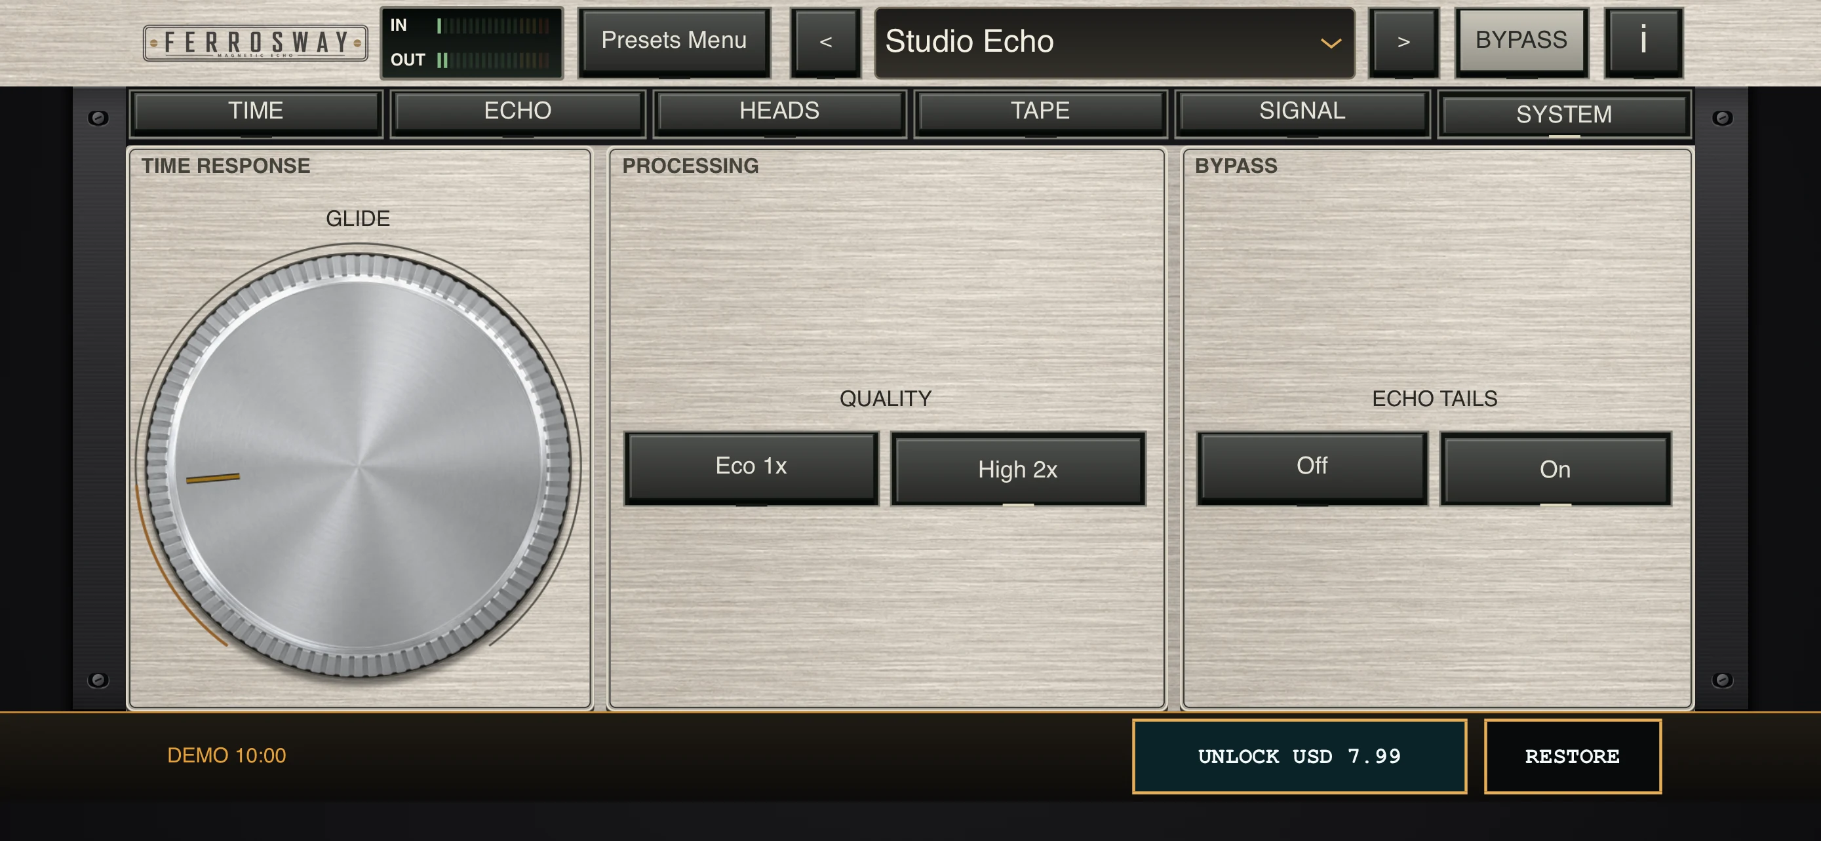The image size is (1821, 841).
Task: Open the Studio Echo preset dropdown
Action: (1114, 42)
